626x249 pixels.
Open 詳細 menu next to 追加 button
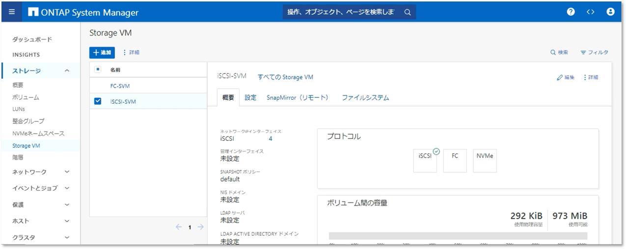[x=131, y=52]
